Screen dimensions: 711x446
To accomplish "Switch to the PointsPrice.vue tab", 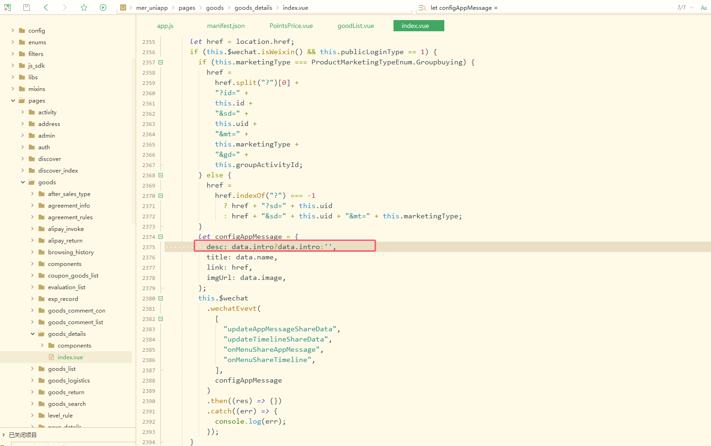I will pyautogui.click(x=291, y=26).
